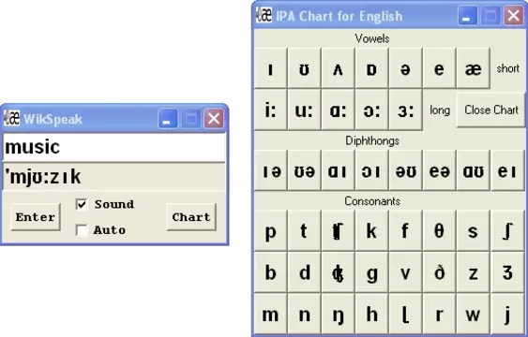Click the consonant v key
528x337 pixels.
pyautogui.click(x=405, y=272)
